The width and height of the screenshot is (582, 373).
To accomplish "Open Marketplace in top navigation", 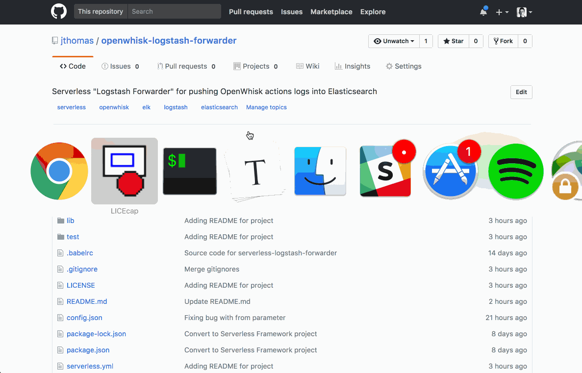I will coord(331,12).
